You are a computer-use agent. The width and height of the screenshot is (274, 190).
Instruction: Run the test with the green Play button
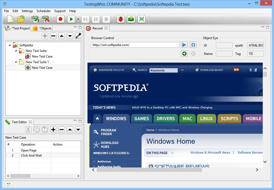71,19
